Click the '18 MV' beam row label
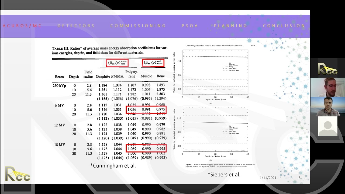This screenshot has height=194, width=345. [x=59, y=145]
